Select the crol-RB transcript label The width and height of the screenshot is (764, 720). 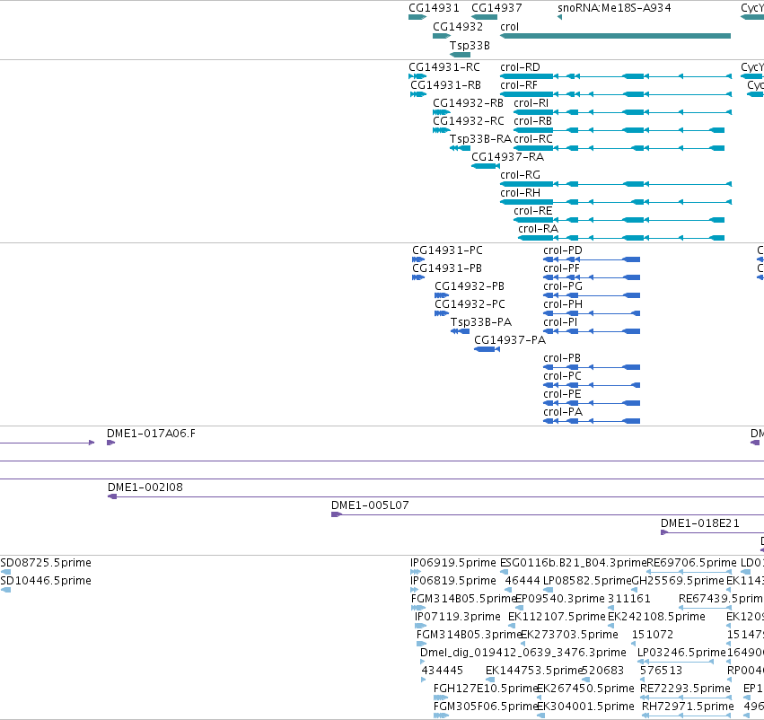pyautogui.click(x=532, y=121)
